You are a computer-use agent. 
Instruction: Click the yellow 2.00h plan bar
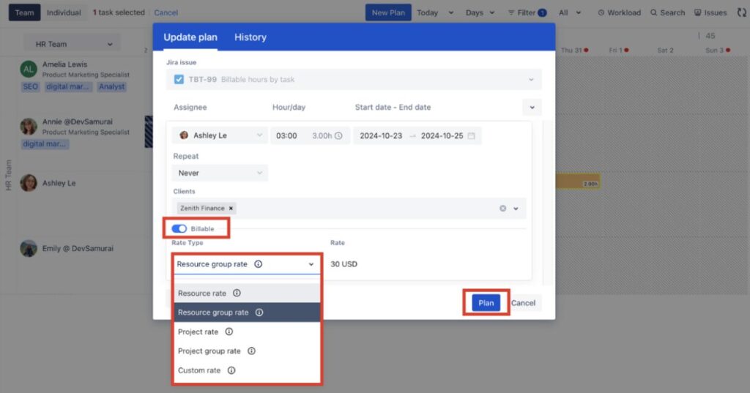[x=578, y=182]
